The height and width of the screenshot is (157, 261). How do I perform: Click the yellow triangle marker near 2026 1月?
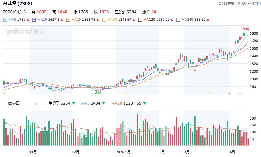click(127, 93)
